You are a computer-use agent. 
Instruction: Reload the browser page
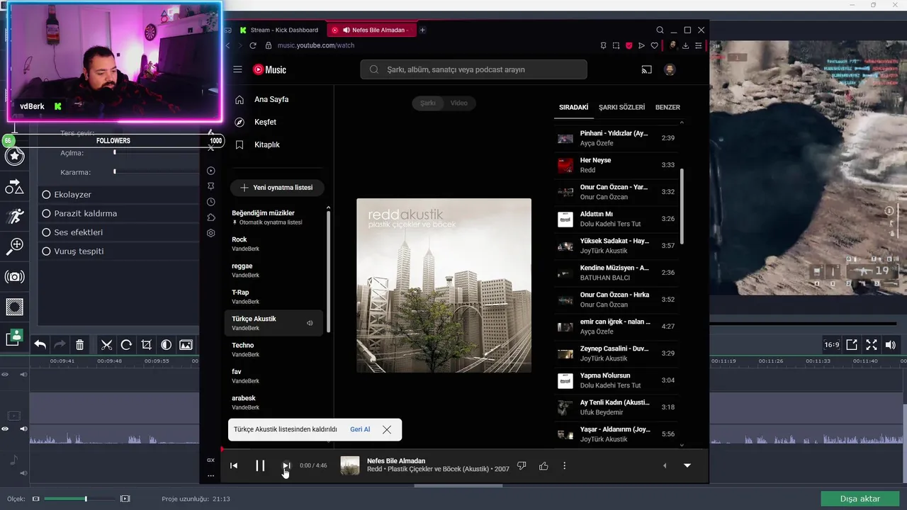[252, 45]
